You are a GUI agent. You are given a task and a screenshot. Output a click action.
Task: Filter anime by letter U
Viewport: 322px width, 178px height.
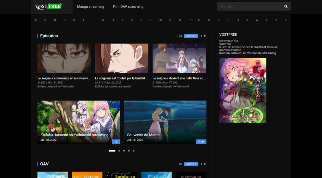[x=238, y=20]
